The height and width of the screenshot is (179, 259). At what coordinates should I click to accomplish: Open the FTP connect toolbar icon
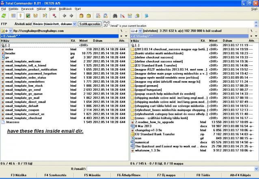click(x=98, y=16)
